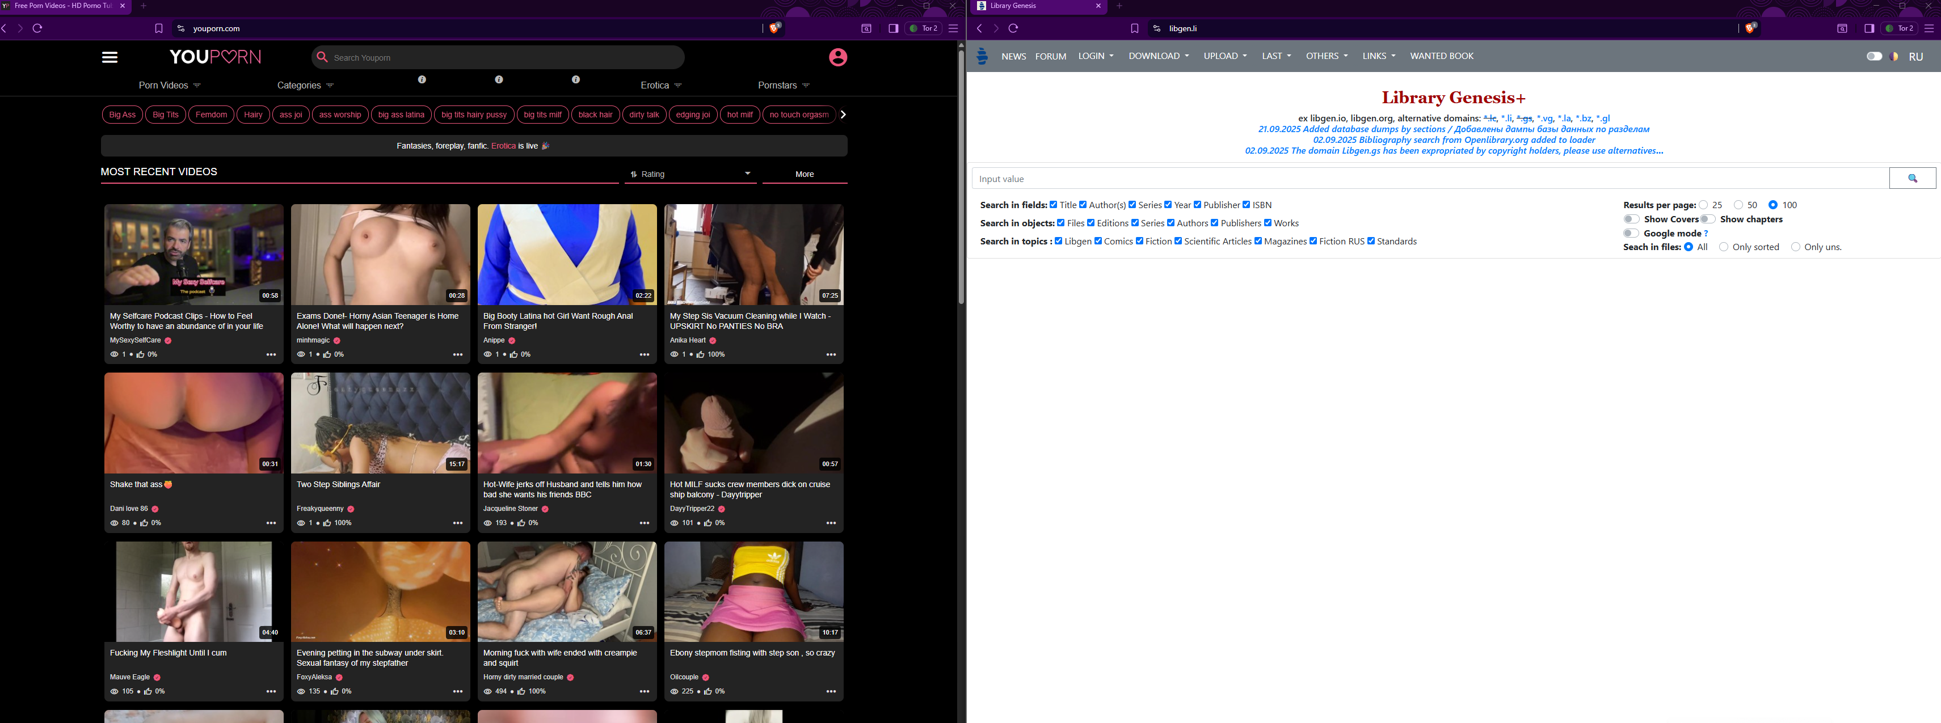Click the Library Genesis+ title heading

1454,97
